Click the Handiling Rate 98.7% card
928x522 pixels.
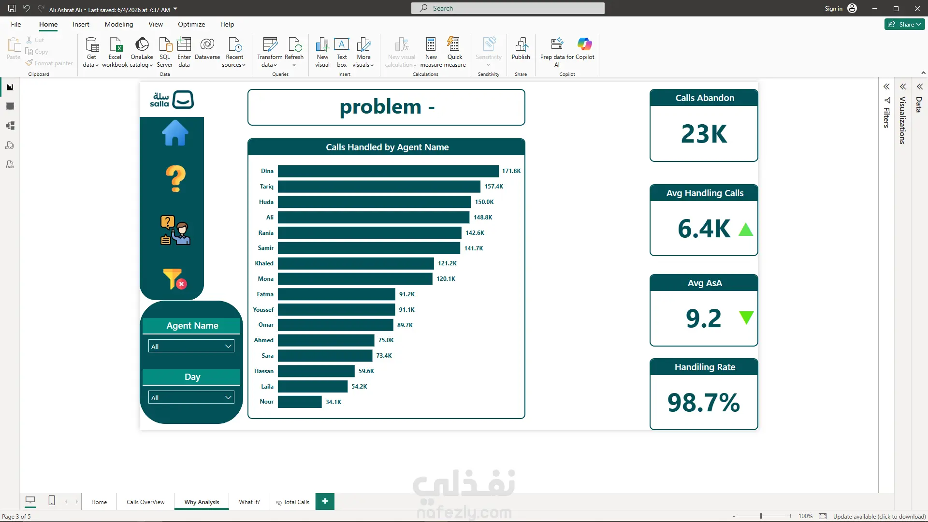pos(704,394)
